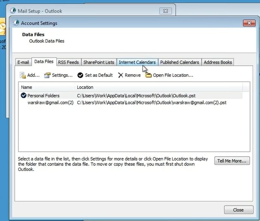
Task: Click the Settings... toolbar label
Action: [x=62, y=75]
